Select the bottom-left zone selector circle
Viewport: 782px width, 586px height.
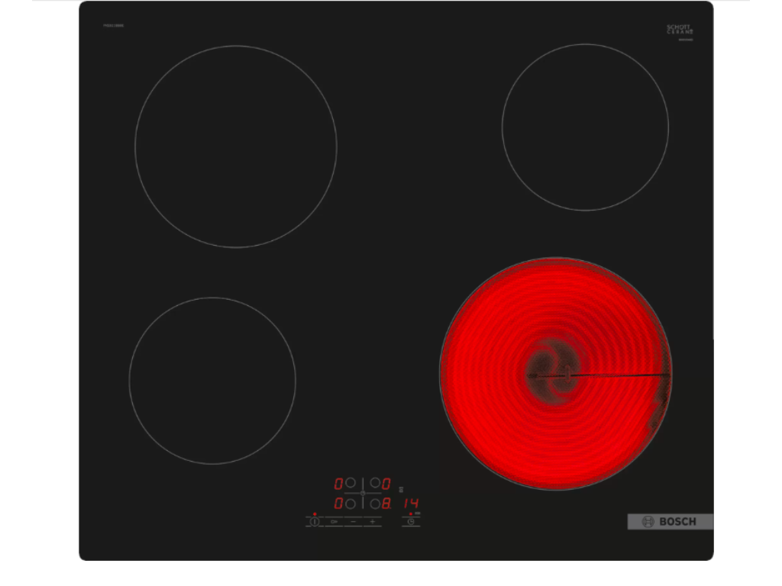tap(351, 504)
